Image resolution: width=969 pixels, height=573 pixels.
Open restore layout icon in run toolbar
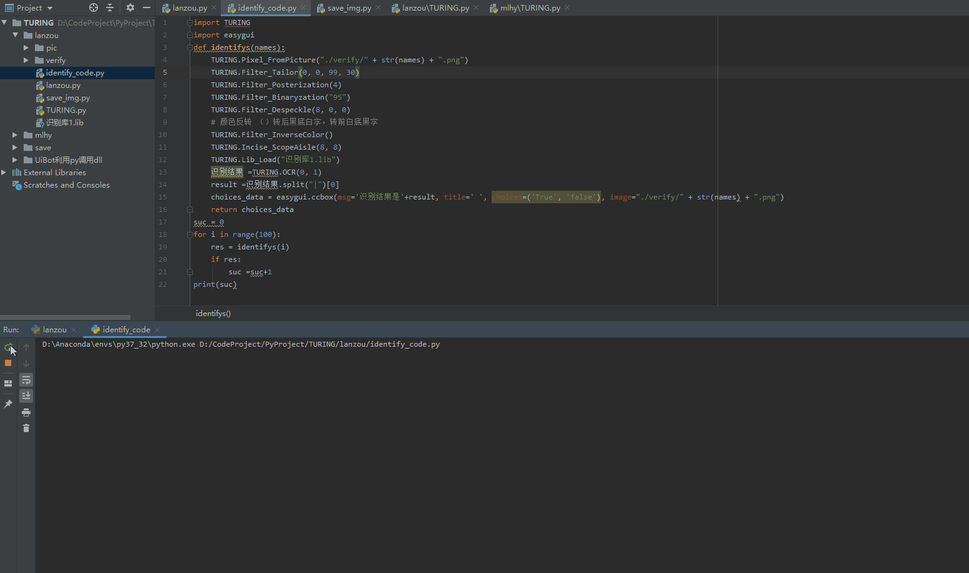[8, 382]
